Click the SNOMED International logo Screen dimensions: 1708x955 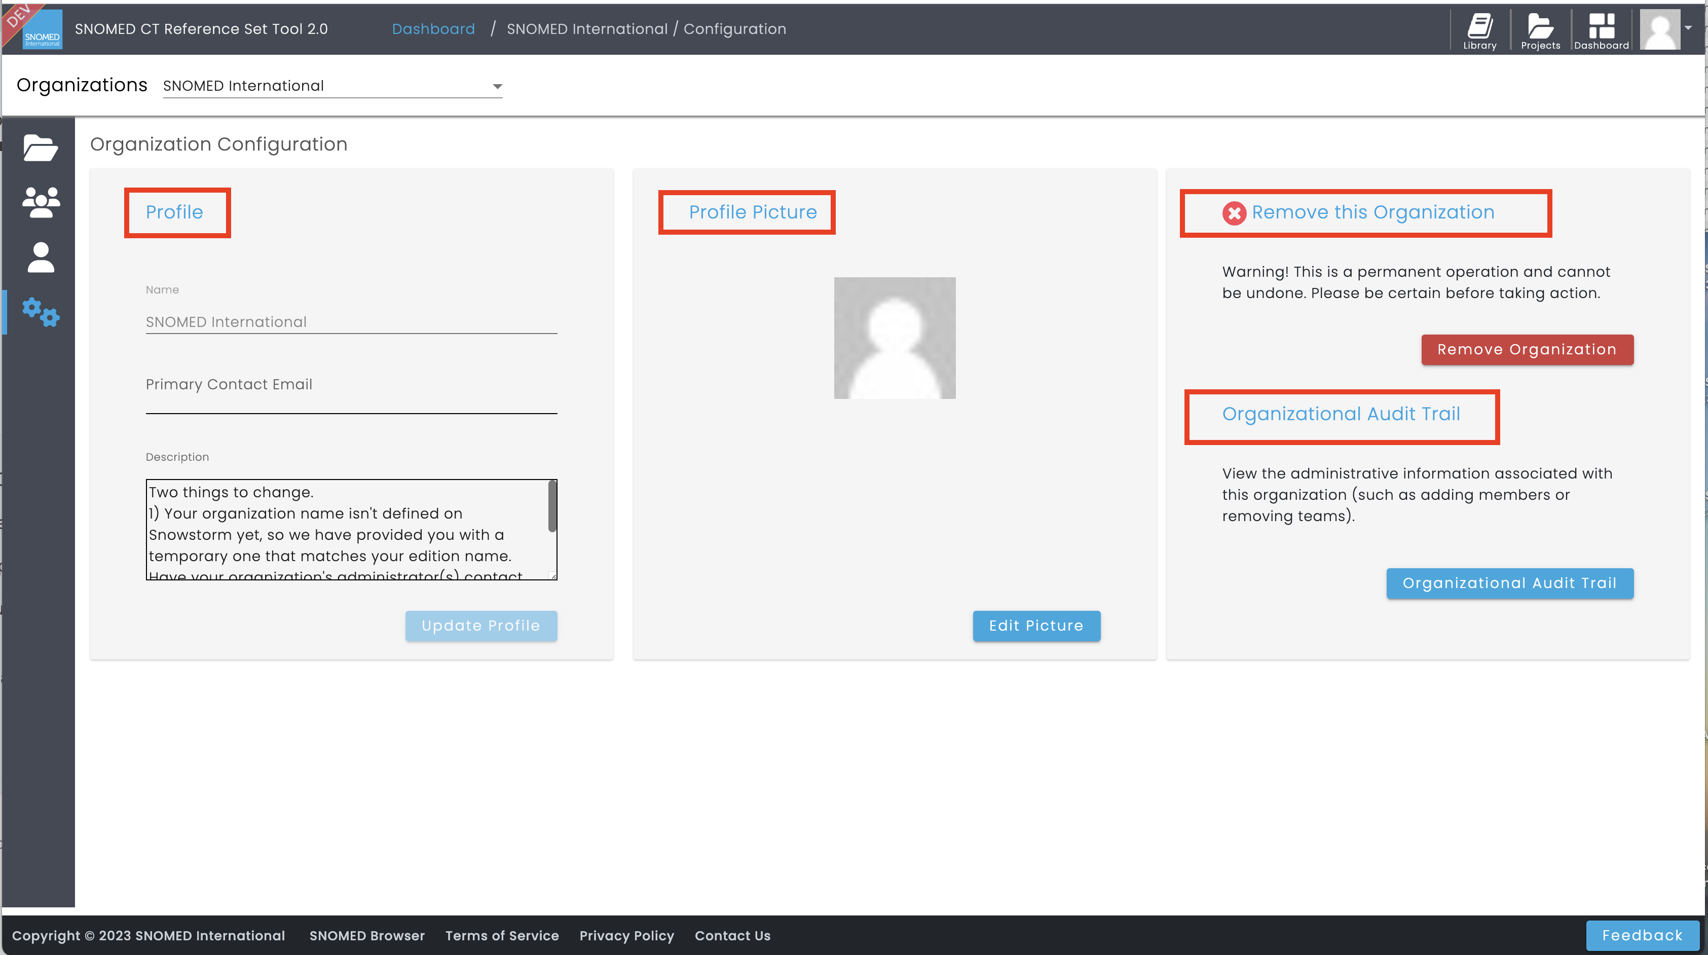tap(42, 30)
